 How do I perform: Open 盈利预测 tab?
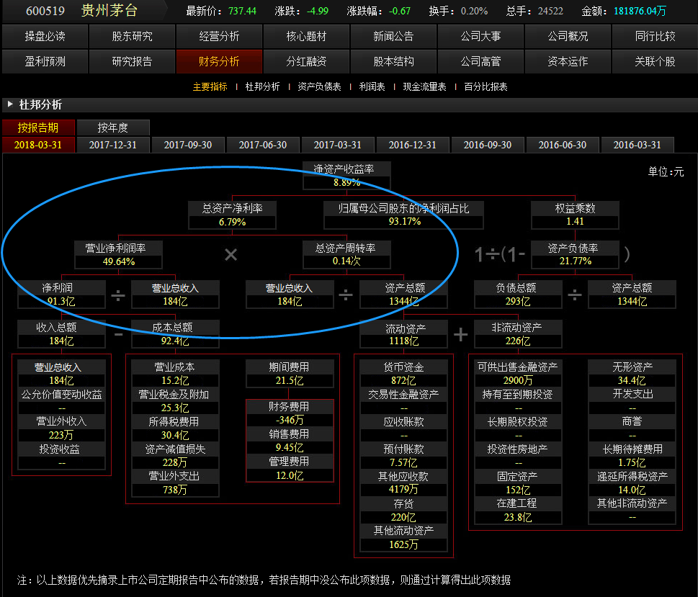coord(45,61)
